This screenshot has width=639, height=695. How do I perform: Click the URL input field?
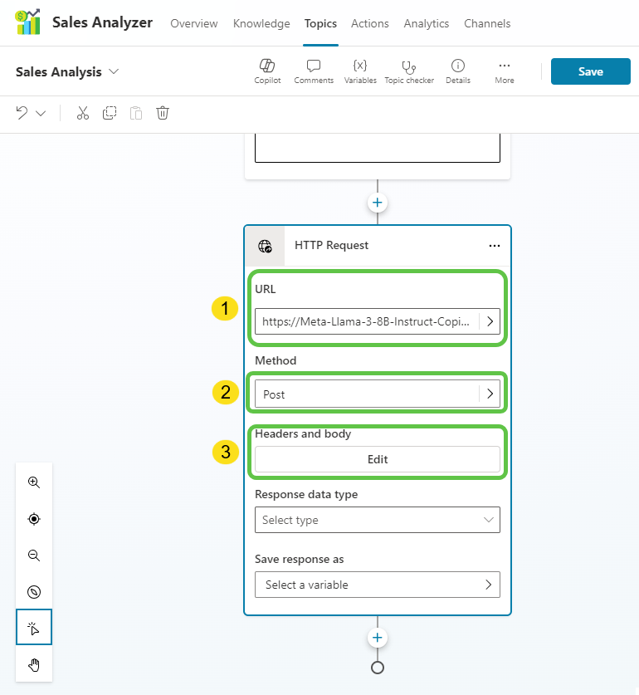point(367,321)
